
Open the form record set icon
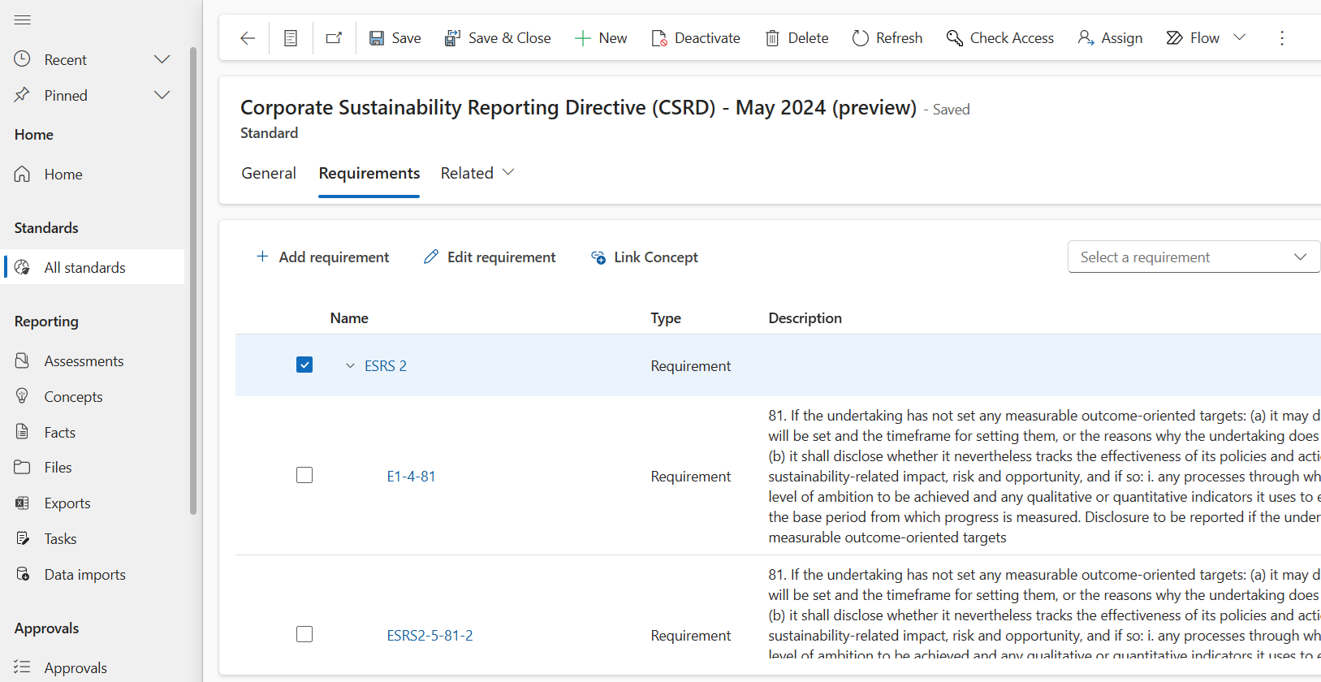[x=291, y=38]
